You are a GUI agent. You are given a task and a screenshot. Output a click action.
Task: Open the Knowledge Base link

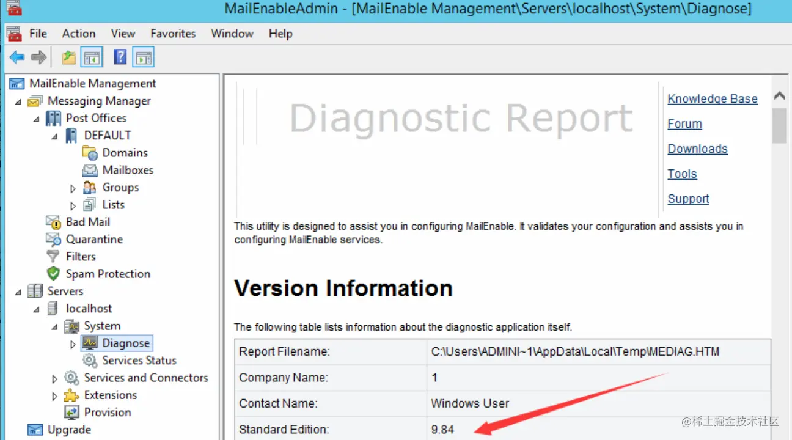713,99
